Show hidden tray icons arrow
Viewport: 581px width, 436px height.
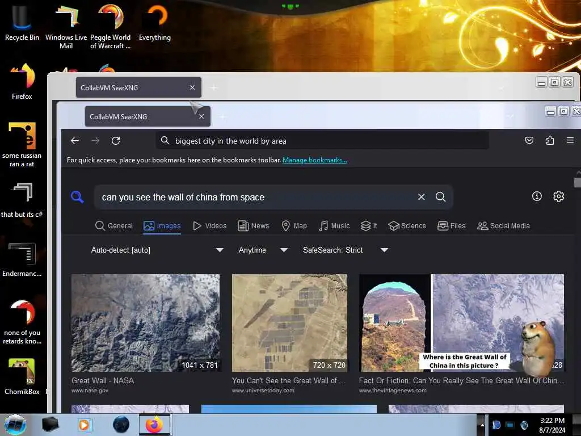coord(482,425)
